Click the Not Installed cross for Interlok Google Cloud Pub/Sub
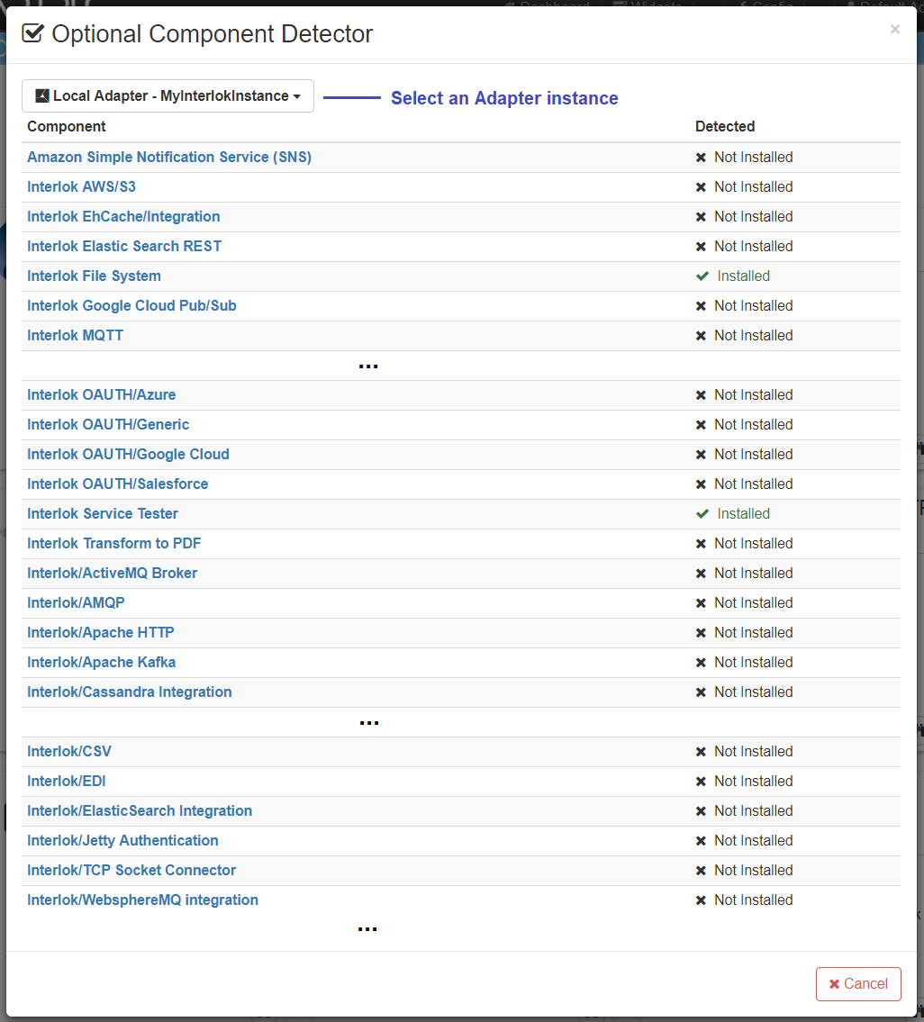This screenshot has width=924, height=1022. click(x=701, y=305)
